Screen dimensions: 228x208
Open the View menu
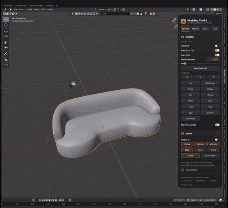point(30,10)
